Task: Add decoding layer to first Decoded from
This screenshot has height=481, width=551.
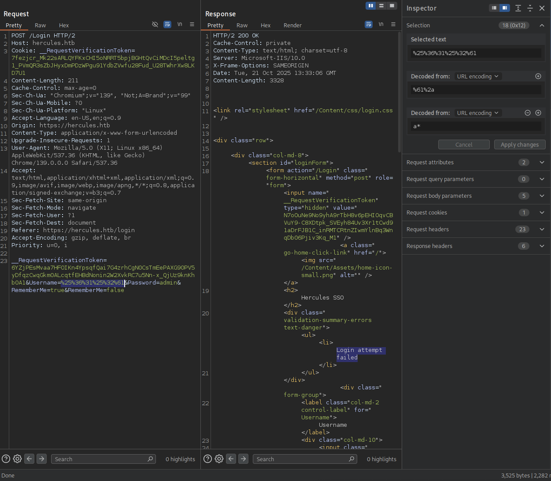Action: click(538, 76)
